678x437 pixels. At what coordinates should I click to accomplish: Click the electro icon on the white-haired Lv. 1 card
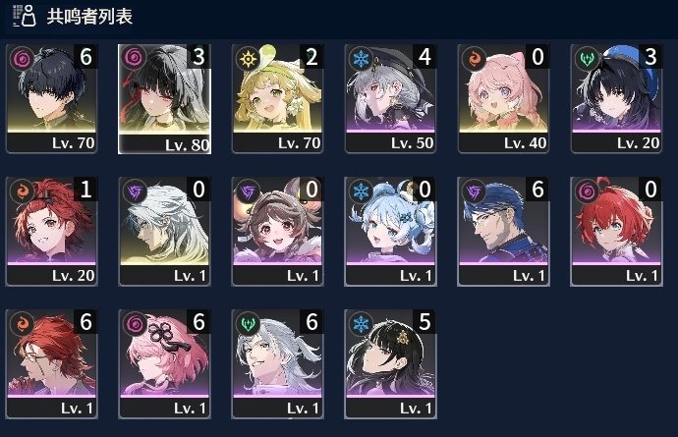(x=135, y=191)
